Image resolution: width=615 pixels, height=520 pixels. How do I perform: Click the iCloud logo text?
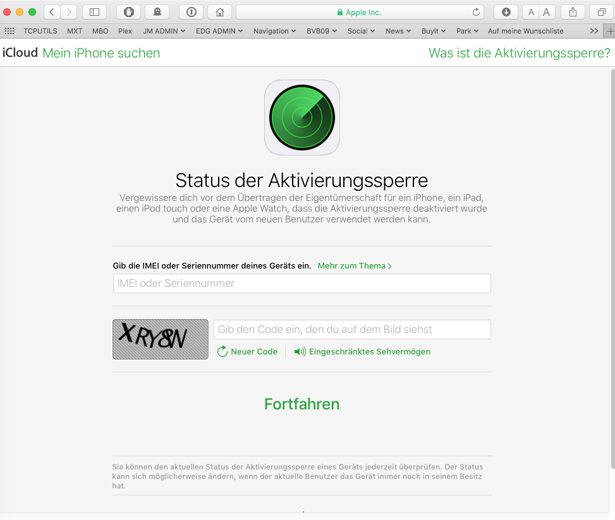pyautogui.click(x=20, y=52)
